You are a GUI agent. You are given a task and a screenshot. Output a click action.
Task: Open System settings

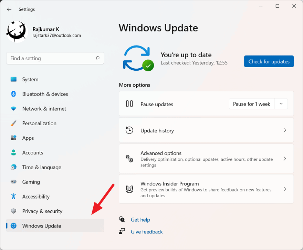55,79
